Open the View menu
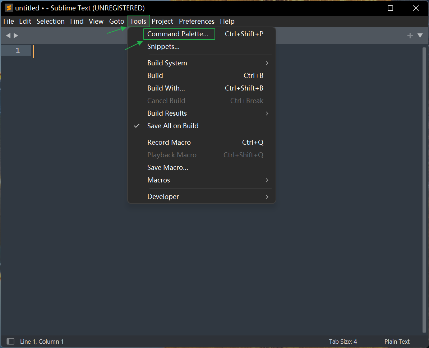Viewport: 429px width, 348px height. (x=96, y=21)
